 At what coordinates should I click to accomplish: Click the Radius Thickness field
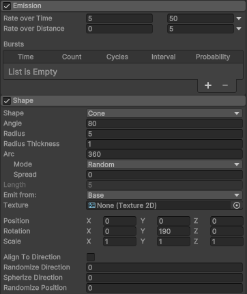click(x=164, y=144)
